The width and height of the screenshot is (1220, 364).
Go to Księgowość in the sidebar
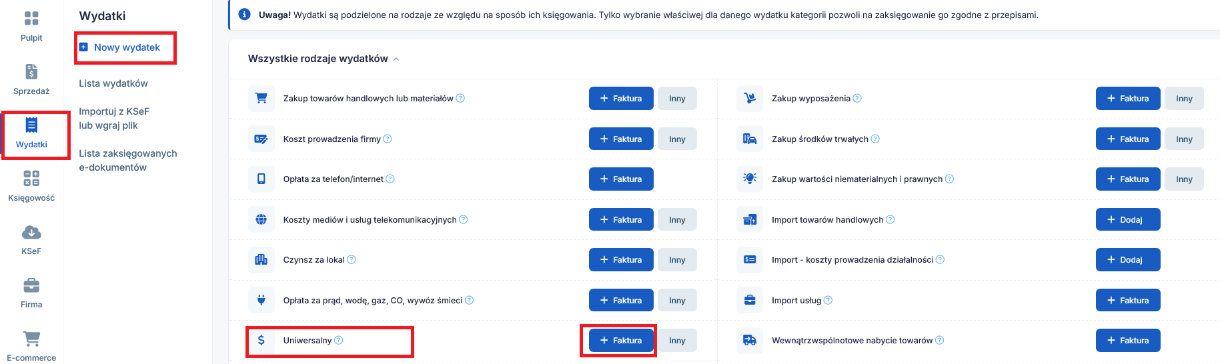pyautogui.click(x=31, y=186)
